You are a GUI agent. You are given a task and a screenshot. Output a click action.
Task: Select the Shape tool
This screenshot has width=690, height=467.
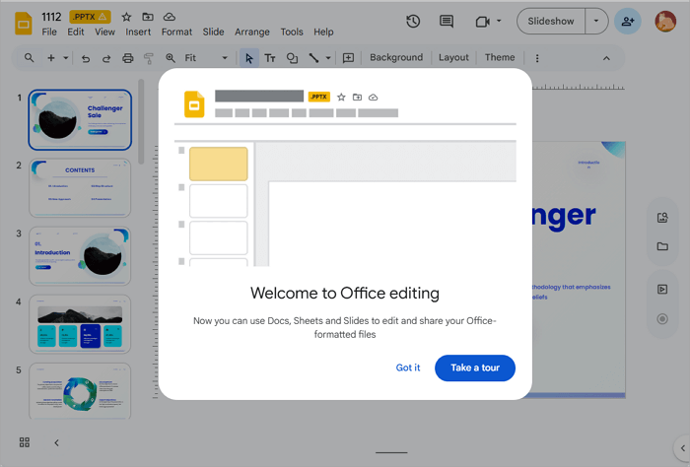pos(292,58)
